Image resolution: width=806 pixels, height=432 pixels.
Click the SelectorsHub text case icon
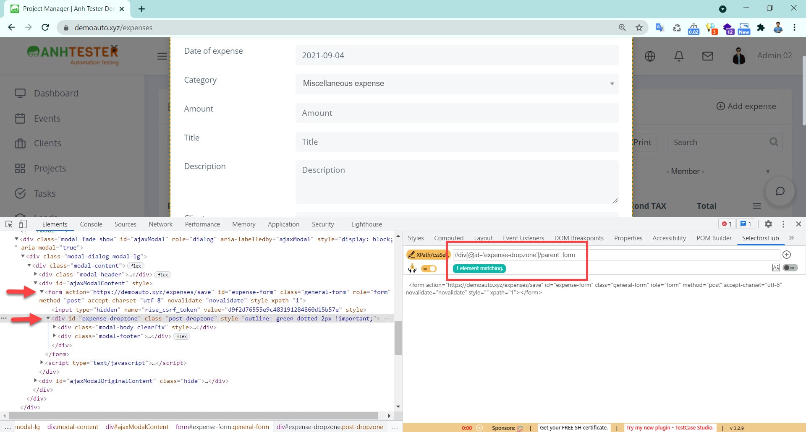pos(776,268)
